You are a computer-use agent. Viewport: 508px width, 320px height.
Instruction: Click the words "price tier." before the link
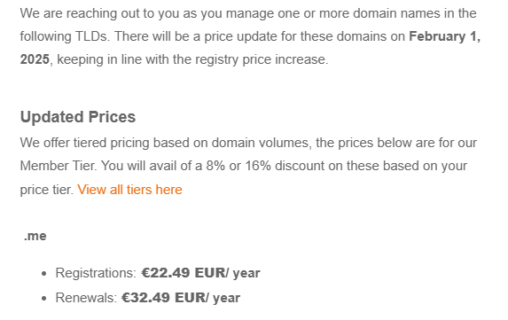click(47, 190)
